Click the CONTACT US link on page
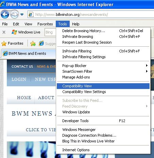Image resolution: width=154 pixels, height=158 pixels. pyautogui.click(x=22, y=67)
